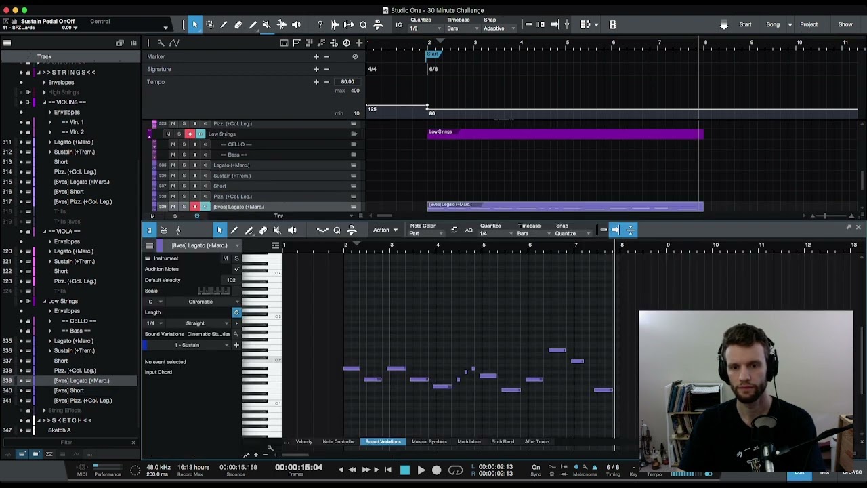
Task: Open the Note Color Part dropdown
Action: coord(425,234)
